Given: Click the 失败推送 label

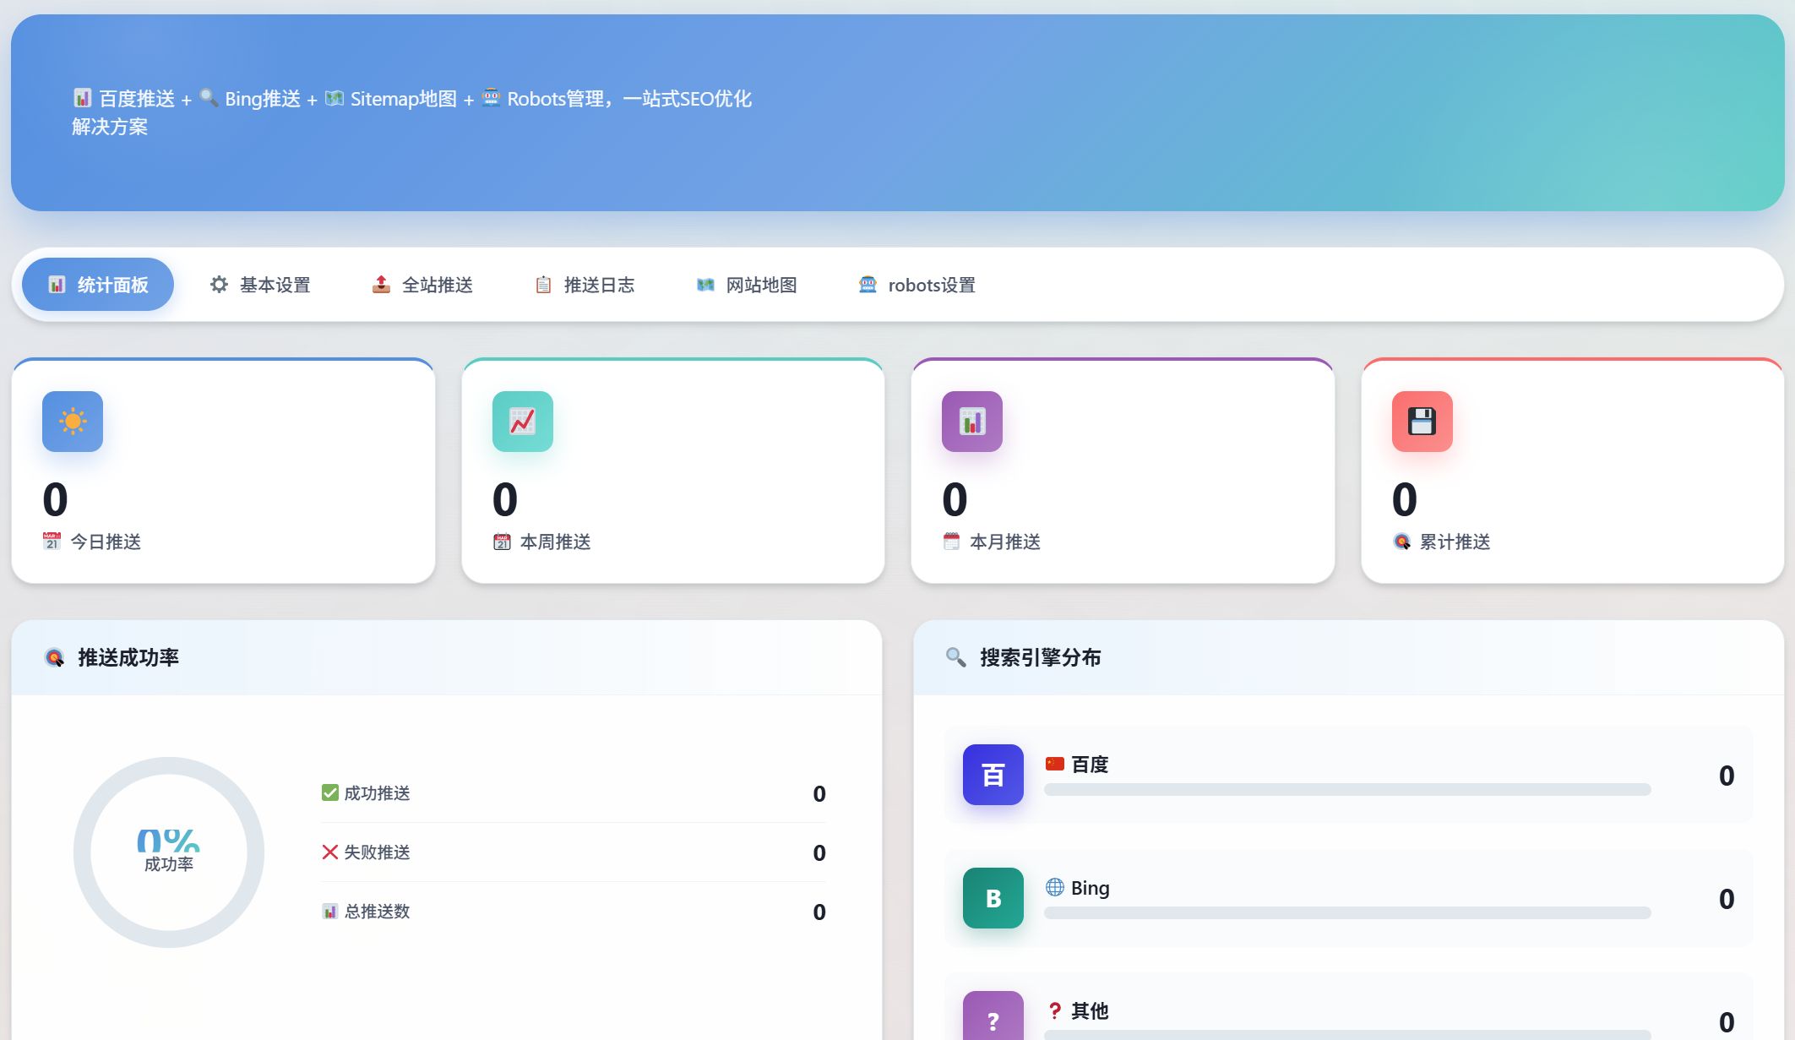Looking at the screenshot, I should point(377,852).
